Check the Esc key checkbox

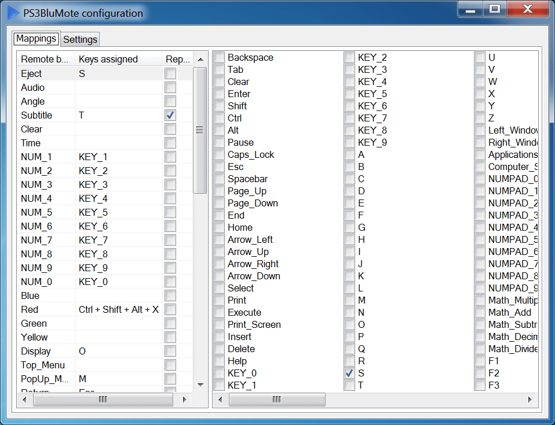(x=219, y=167)
